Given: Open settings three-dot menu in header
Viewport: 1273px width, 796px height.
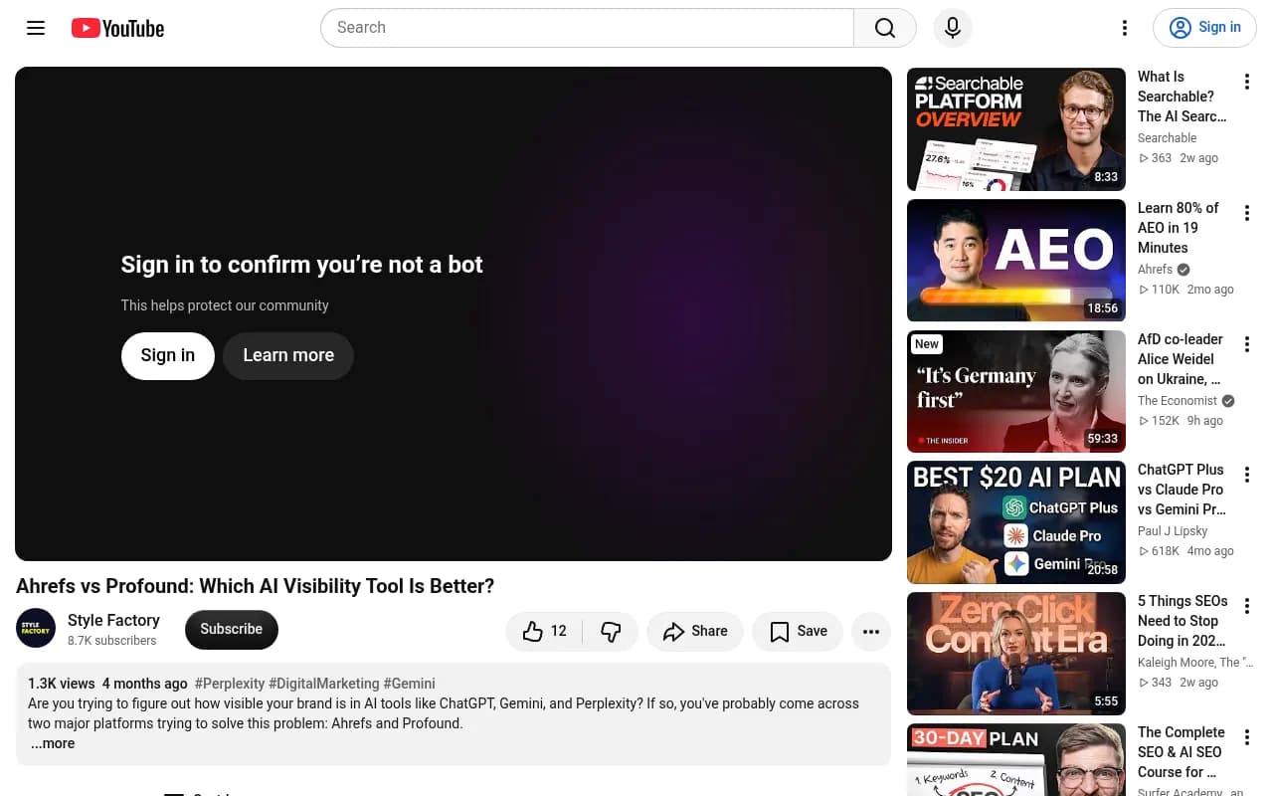Looking at the screenshot, I should (x=1125, y=28).
